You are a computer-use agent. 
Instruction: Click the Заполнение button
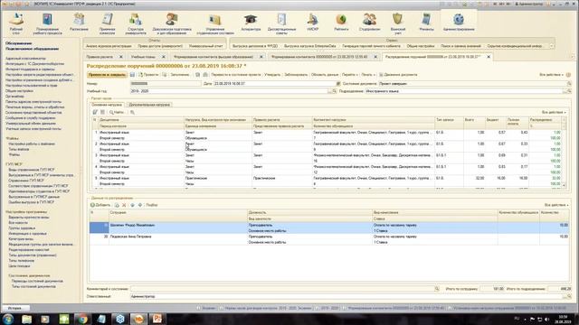pyautogui.click(x=179, y=75)
